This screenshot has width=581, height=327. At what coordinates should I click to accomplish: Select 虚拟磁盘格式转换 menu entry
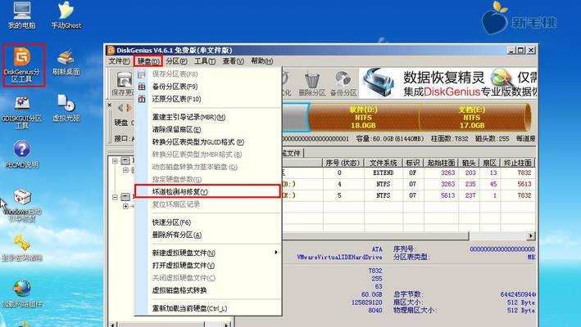207,290
